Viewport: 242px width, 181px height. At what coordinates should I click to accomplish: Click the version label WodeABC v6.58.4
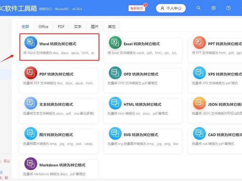60,9
